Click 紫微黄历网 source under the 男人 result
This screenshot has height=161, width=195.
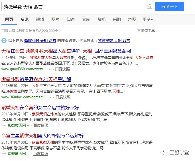(x=17, y=154)
